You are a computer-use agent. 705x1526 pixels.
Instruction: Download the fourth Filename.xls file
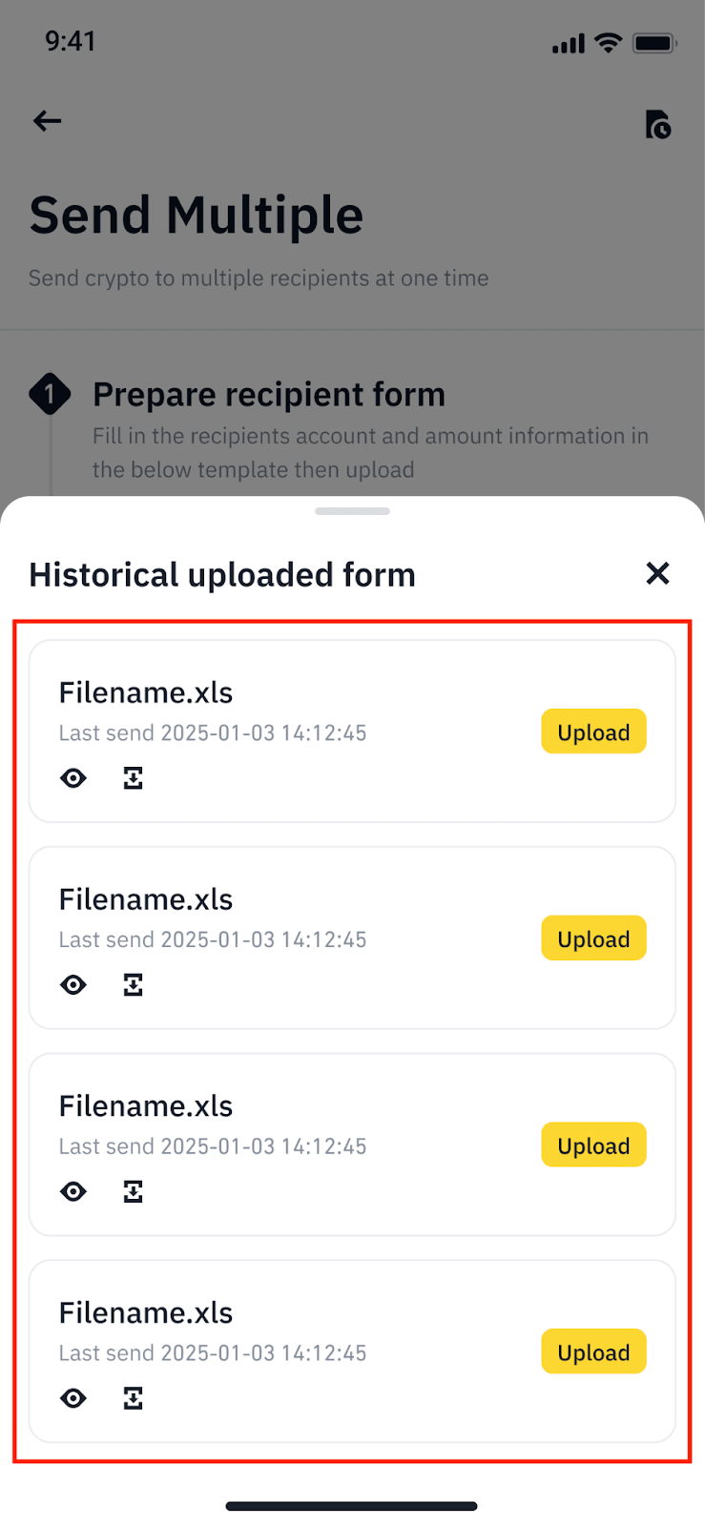134,1398
